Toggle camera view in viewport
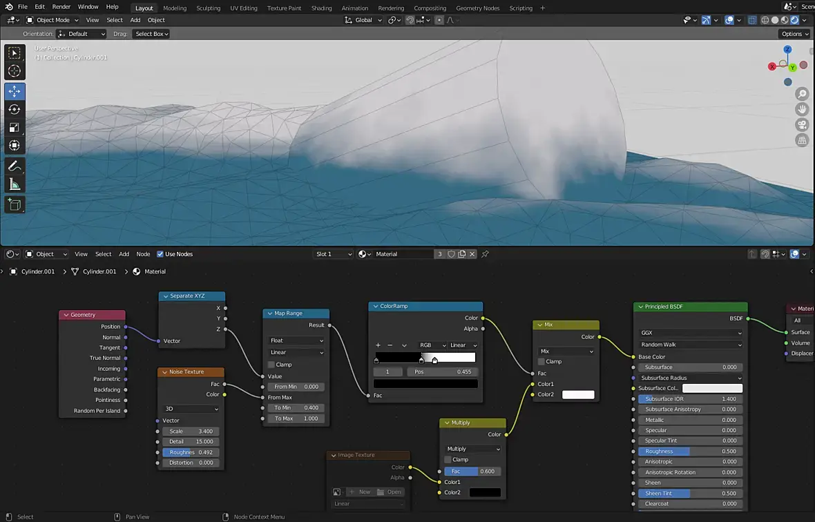 (802, 125)
